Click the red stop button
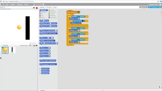Screen dimensions: 162x91 coord(37,8)
